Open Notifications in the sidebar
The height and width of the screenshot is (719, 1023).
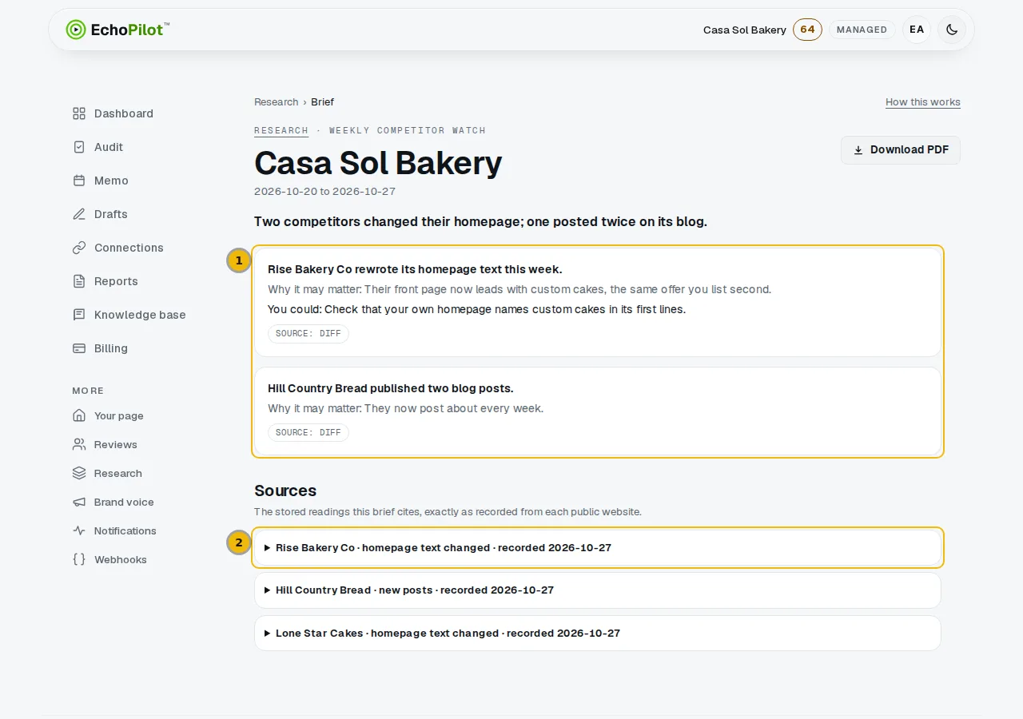pyautogui.click(x=125, y=530)
